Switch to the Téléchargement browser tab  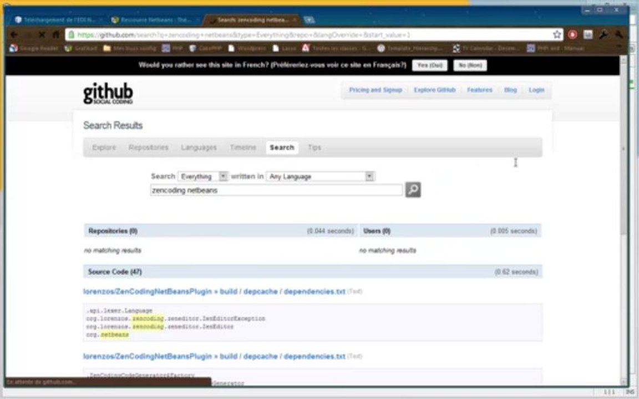[x=58, y=20]
